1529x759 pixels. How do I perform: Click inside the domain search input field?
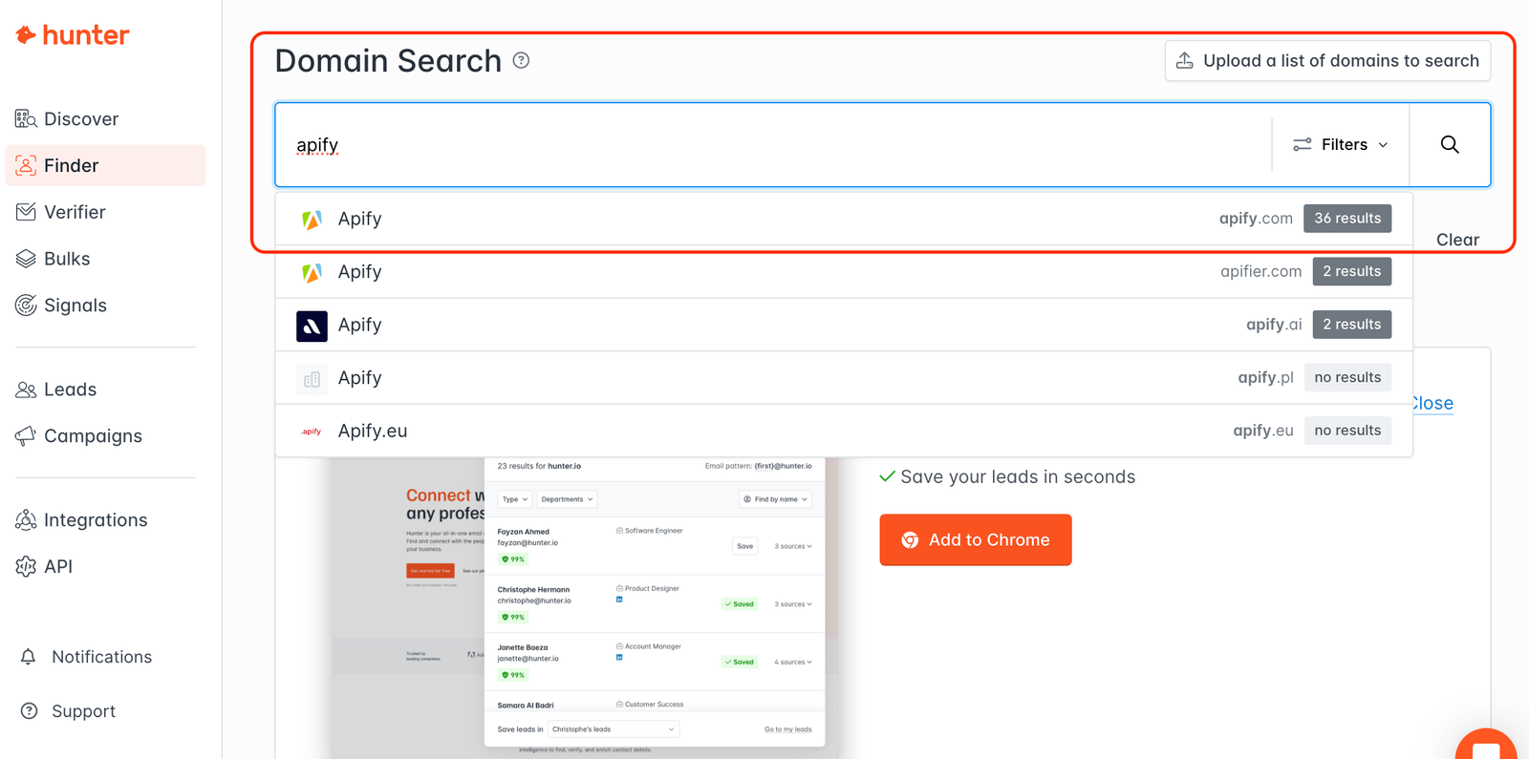669,144
